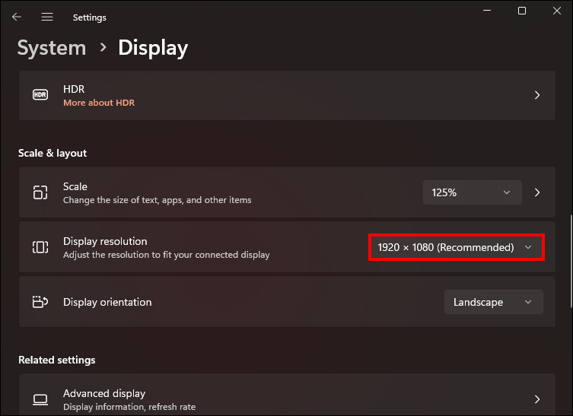Open the Landscape orientation dropdown

[493, 302]
